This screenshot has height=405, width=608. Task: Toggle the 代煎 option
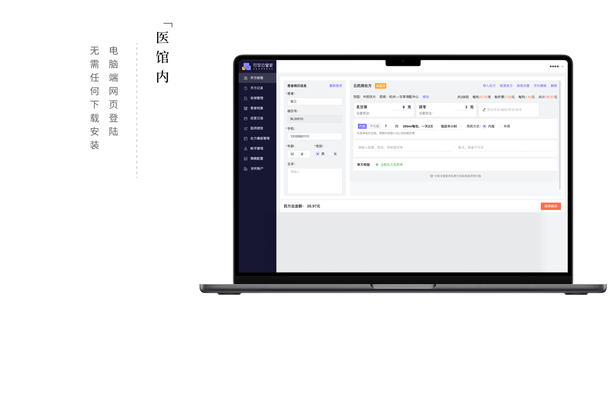pyautogui.click(x=362, y=126)
